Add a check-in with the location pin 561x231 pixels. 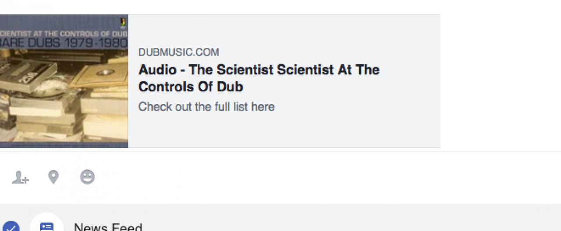pyautogui.click(x=53, y=177)
